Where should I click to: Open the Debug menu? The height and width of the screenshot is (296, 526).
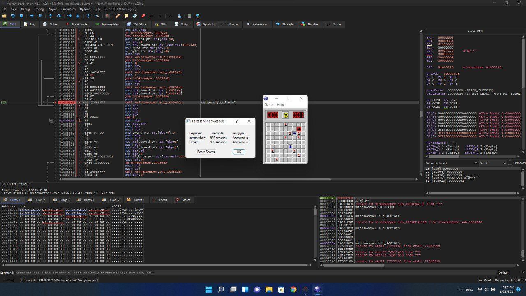coord(25,9)
